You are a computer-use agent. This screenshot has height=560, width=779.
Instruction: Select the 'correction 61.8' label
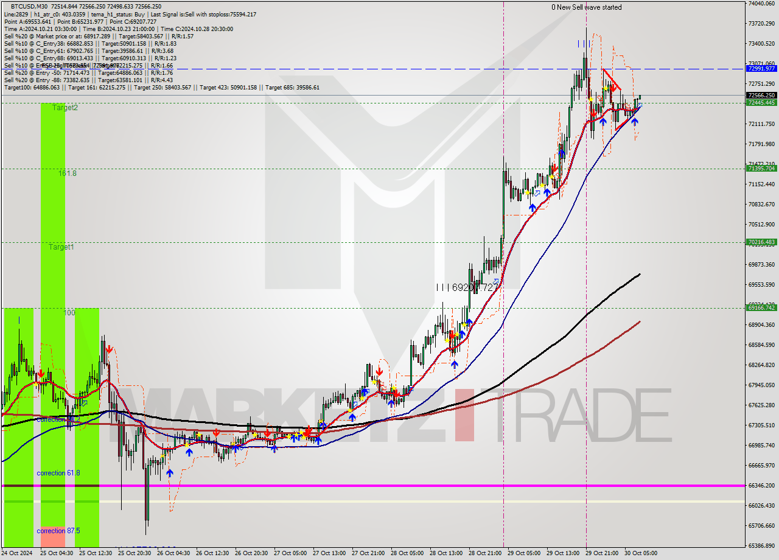58,473
